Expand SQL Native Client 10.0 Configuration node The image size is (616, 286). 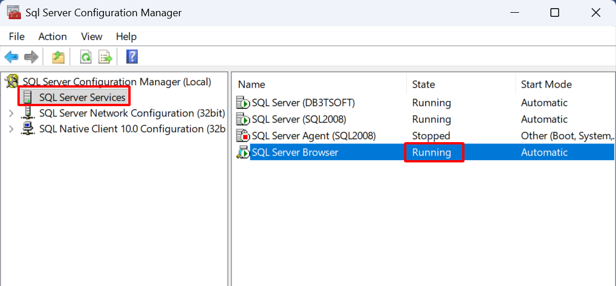[x=11, y=129]
